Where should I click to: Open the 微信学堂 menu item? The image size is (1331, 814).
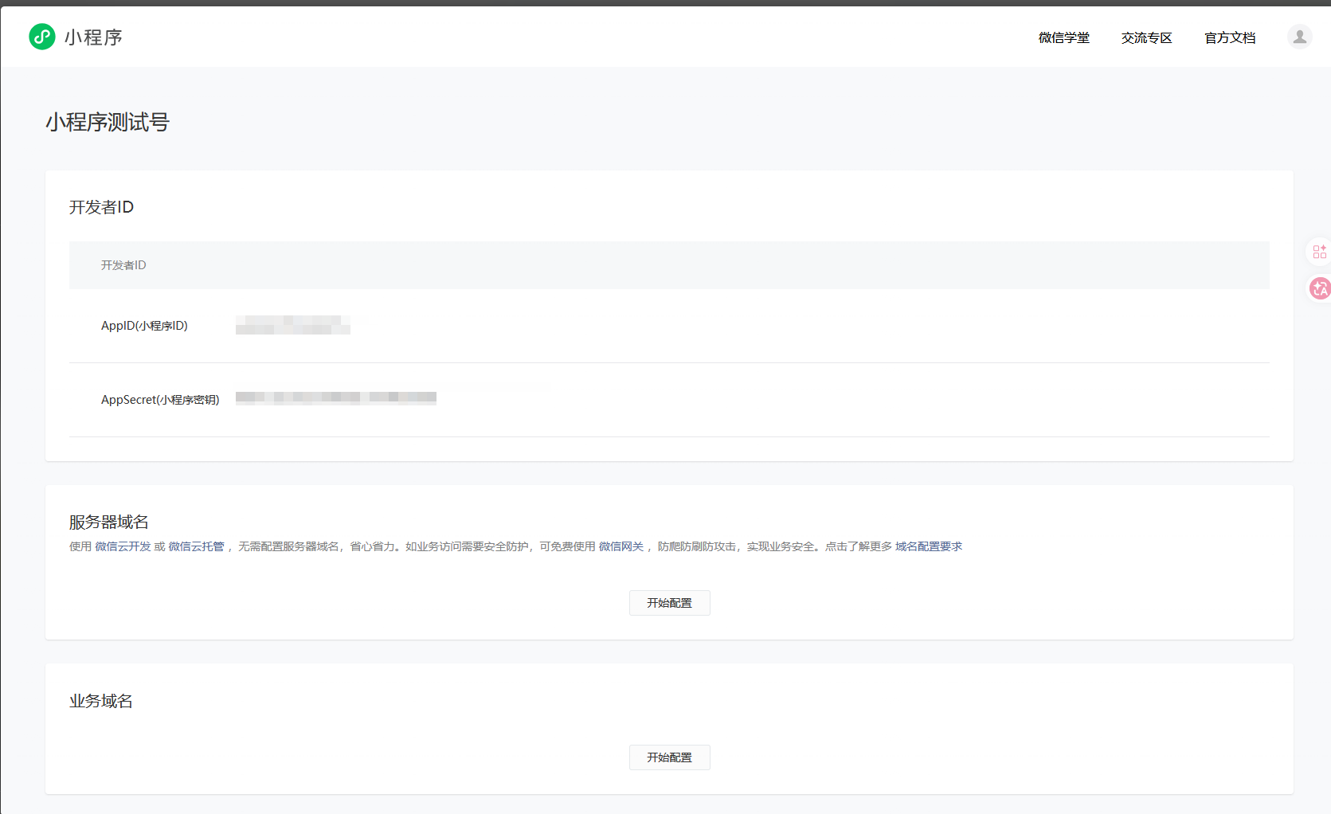pyautogui.click(x=1063, y=37)
